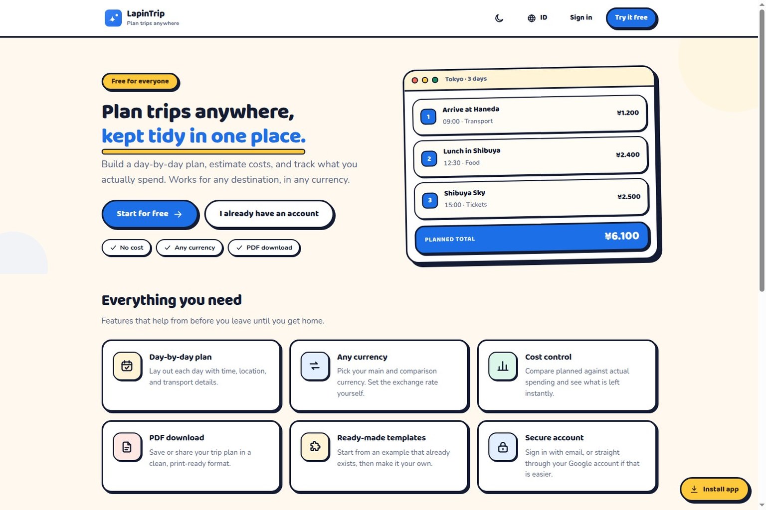The width and height of the screenshot is (766, 510).
Task: Click the Try it free button
Action: pyautogui.click(x=631, y=18)
